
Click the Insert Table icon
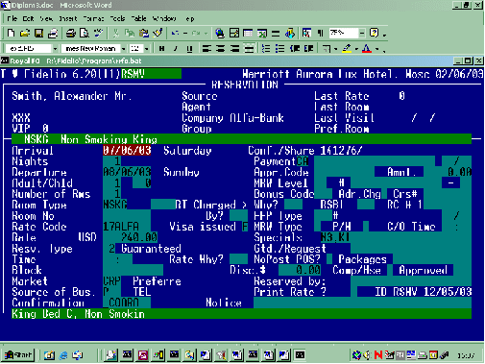pyautogui.click(x=248, y=33)
